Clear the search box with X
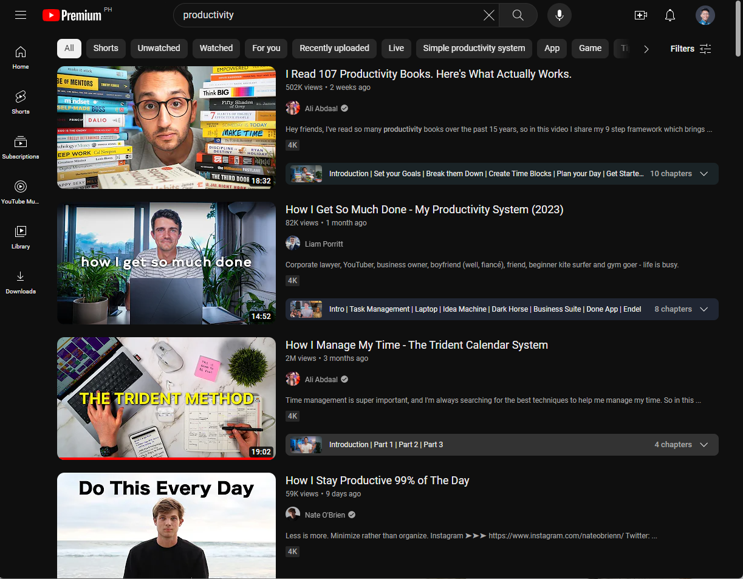 coord(488,15)
